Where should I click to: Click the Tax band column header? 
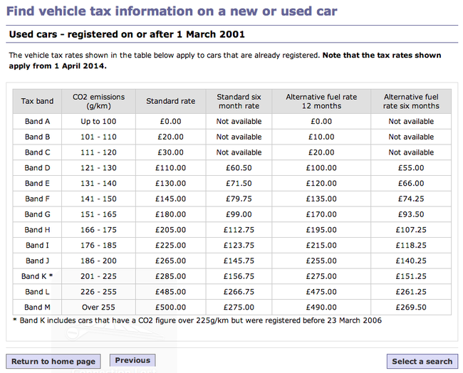click(37, 101)
